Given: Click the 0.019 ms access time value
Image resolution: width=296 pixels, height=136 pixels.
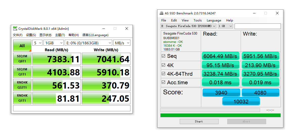Looking at the screenshot, I should coord(260,82).
